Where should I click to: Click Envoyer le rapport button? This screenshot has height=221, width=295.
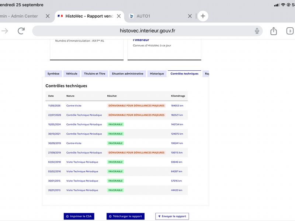pos(172,216)
